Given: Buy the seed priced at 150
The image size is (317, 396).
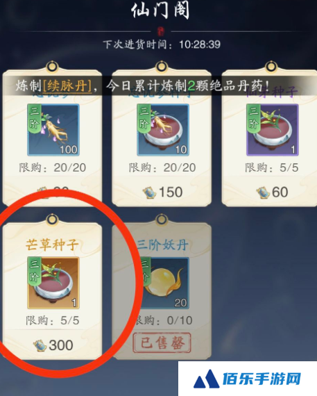Looking at the screenshot, I should [x=162, y=192].
